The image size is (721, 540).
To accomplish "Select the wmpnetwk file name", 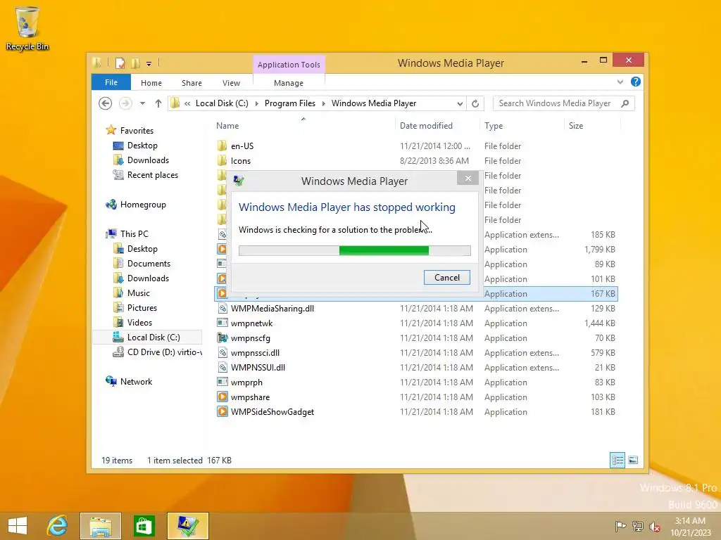I will 251,323.
